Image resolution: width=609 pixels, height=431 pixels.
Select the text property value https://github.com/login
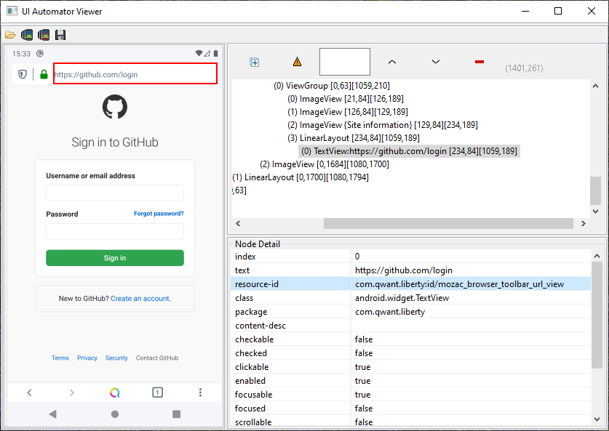coord(404,270)
